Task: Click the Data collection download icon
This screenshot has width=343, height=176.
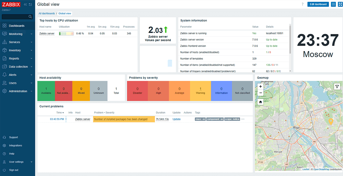Action: click(4, 67)
